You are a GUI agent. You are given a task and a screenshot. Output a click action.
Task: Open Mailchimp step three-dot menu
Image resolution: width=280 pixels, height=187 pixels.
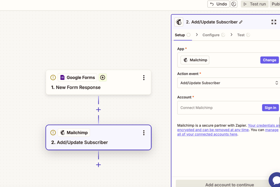tap(144, 133)
